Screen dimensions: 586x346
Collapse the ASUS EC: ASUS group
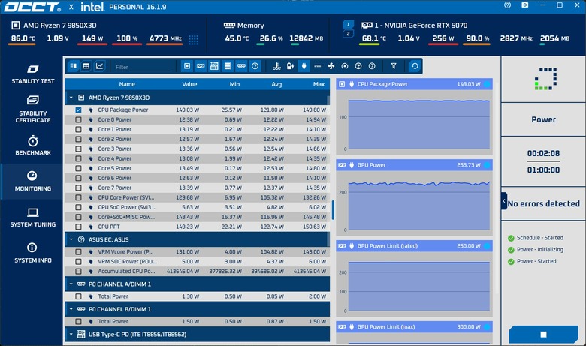click(x=71, y=239)
